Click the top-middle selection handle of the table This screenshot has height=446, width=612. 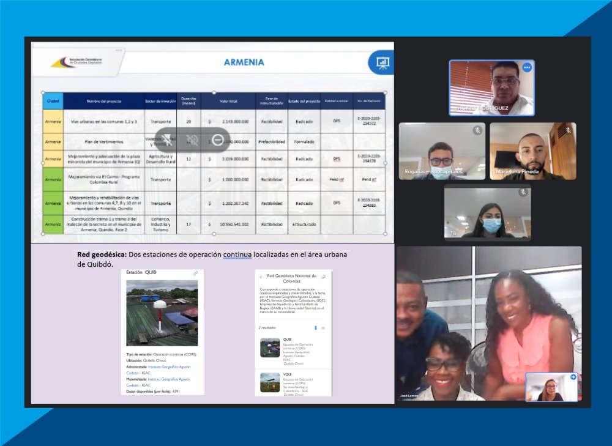click(214, 92)
